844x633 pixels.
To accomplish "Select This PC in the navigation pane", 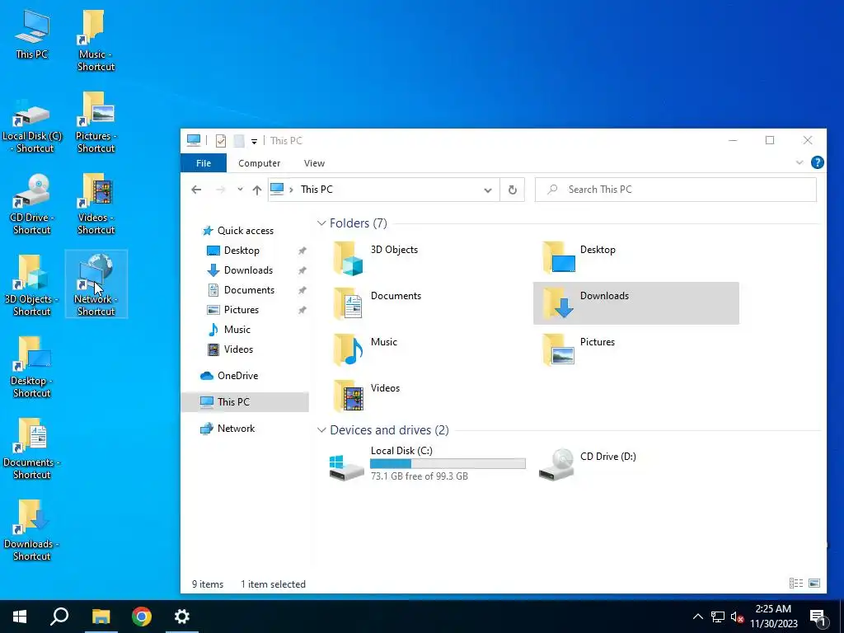I will (245, 402).
